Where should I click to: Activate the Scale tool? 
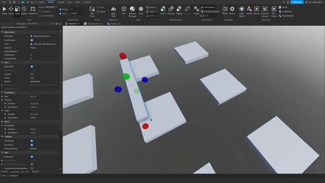tap(17, 10)
